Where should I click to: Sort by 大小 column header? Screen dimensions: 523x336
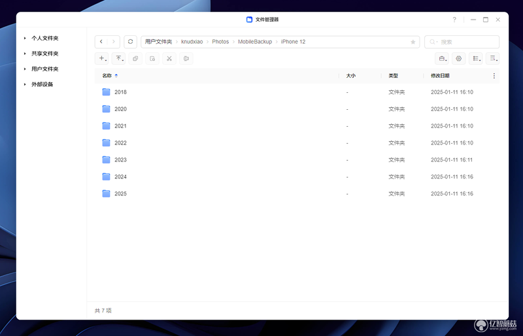[351, 76]
